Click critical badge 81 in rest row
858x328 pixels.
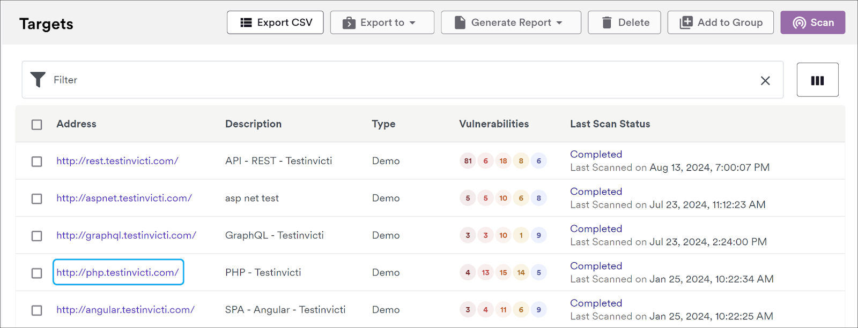click(x=468, y=161)
